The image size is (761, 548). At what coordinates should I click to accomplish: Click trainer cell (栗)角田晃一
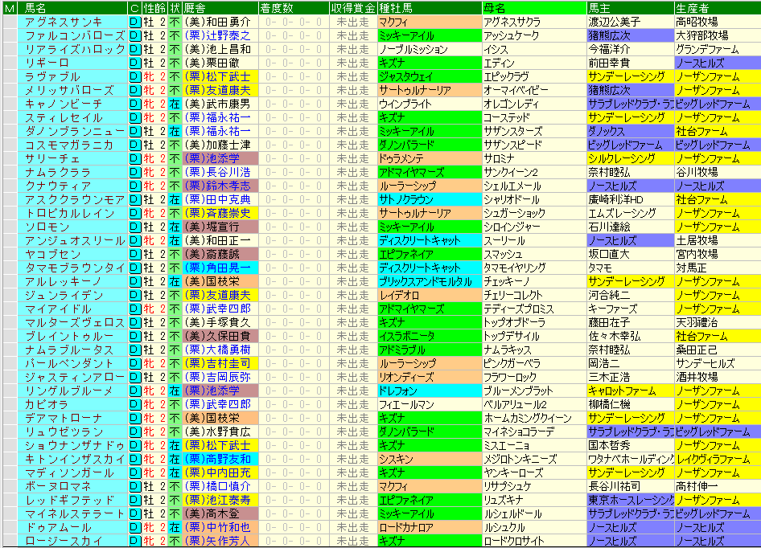(220, 268)
